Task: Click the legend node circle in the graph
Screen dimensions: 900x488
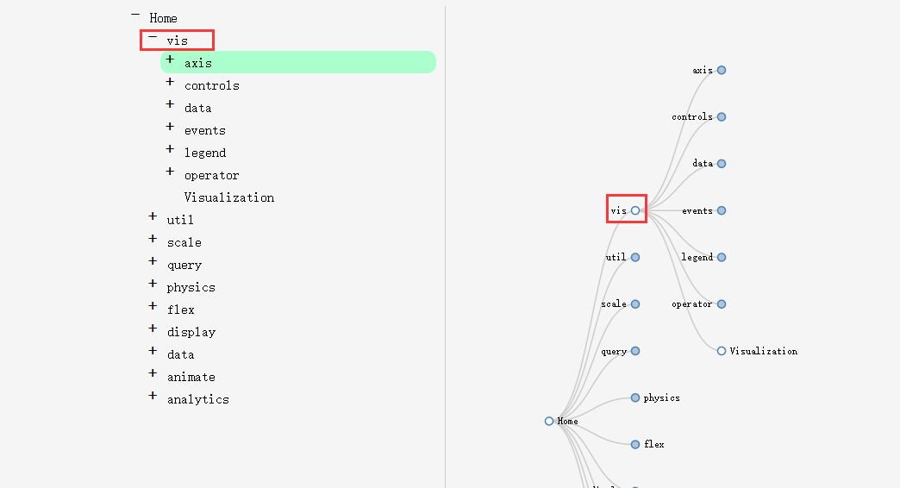Action: coord(722,257)
